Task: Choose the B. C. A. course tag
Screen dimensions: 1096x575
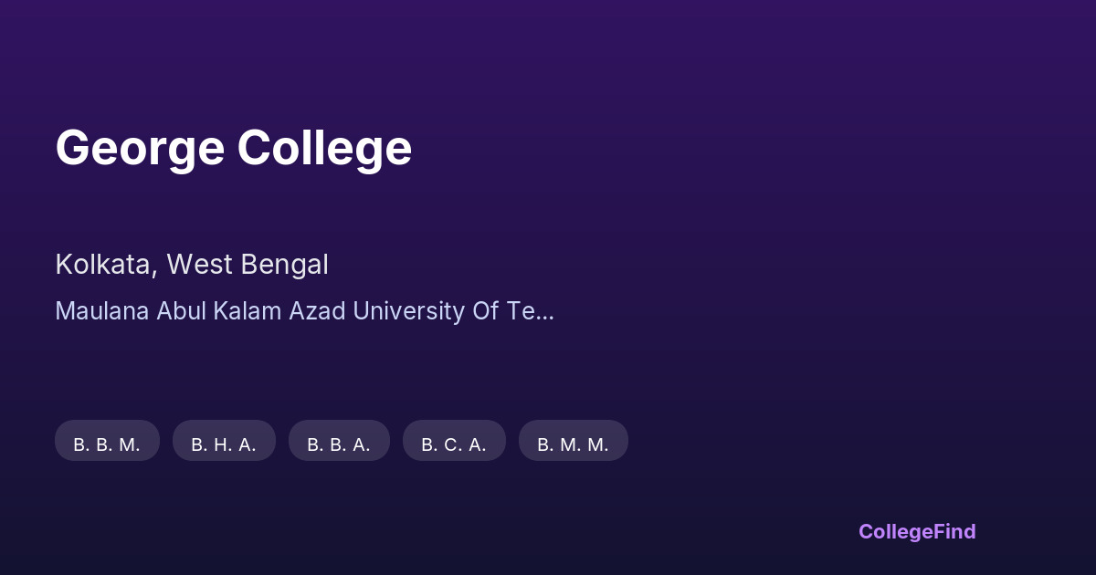Action: coord(454,444)
